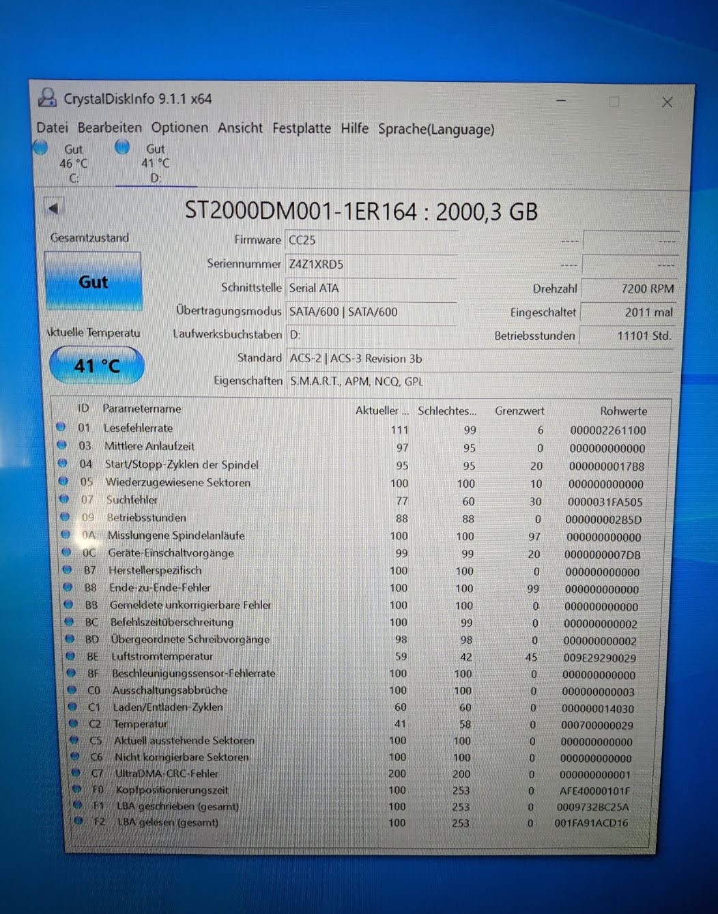Click the Parametername column header
Image resolution: width=718 pixels, height=914 pixels.
pos(142,409)
